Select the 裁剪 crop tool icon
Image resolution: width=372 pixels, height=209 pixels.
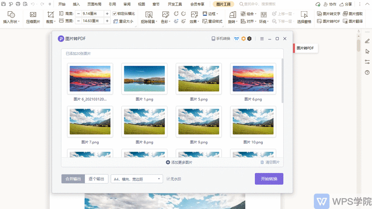[x=51, y=15]
